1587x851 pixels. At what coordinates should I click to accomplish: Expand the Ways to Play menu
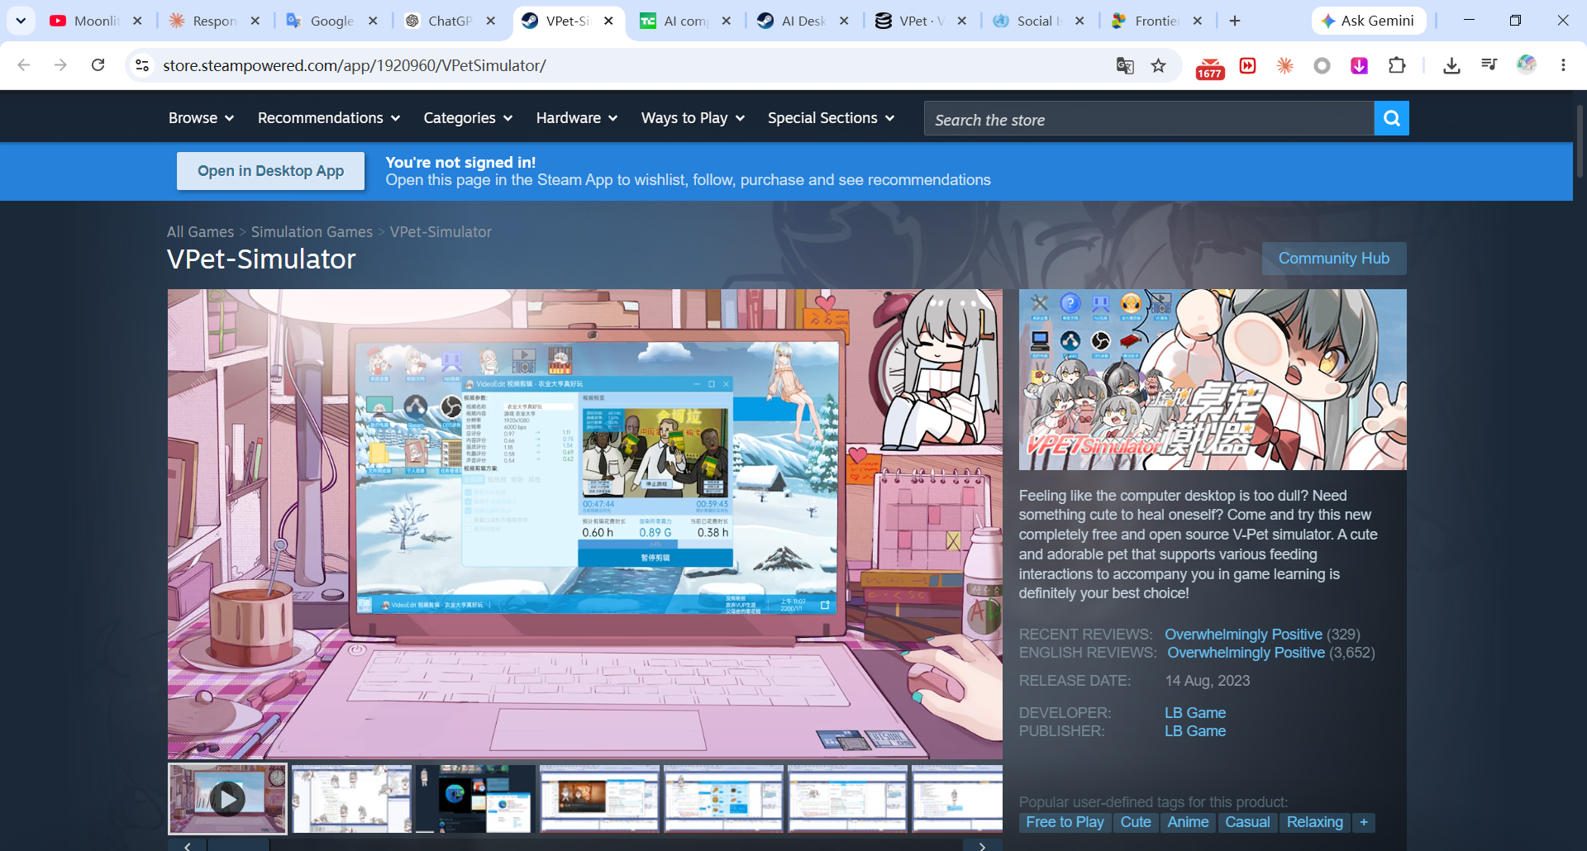point(693,118)
